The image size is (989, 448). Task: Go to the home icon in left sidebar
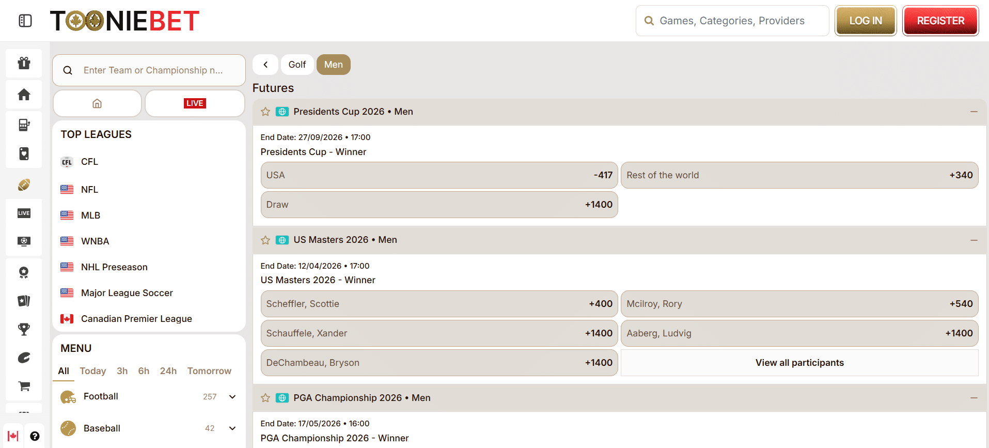pos(24,95)
